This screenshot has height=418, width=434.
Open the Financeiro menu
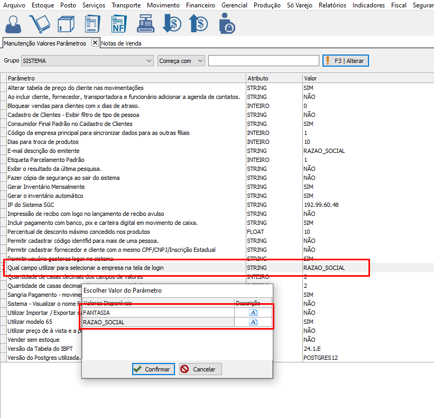coord(200,5)
